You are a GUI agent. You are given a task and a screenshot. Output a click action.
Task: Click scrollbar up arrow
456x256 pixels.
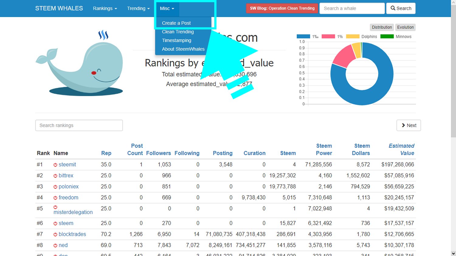click(453, 2)
